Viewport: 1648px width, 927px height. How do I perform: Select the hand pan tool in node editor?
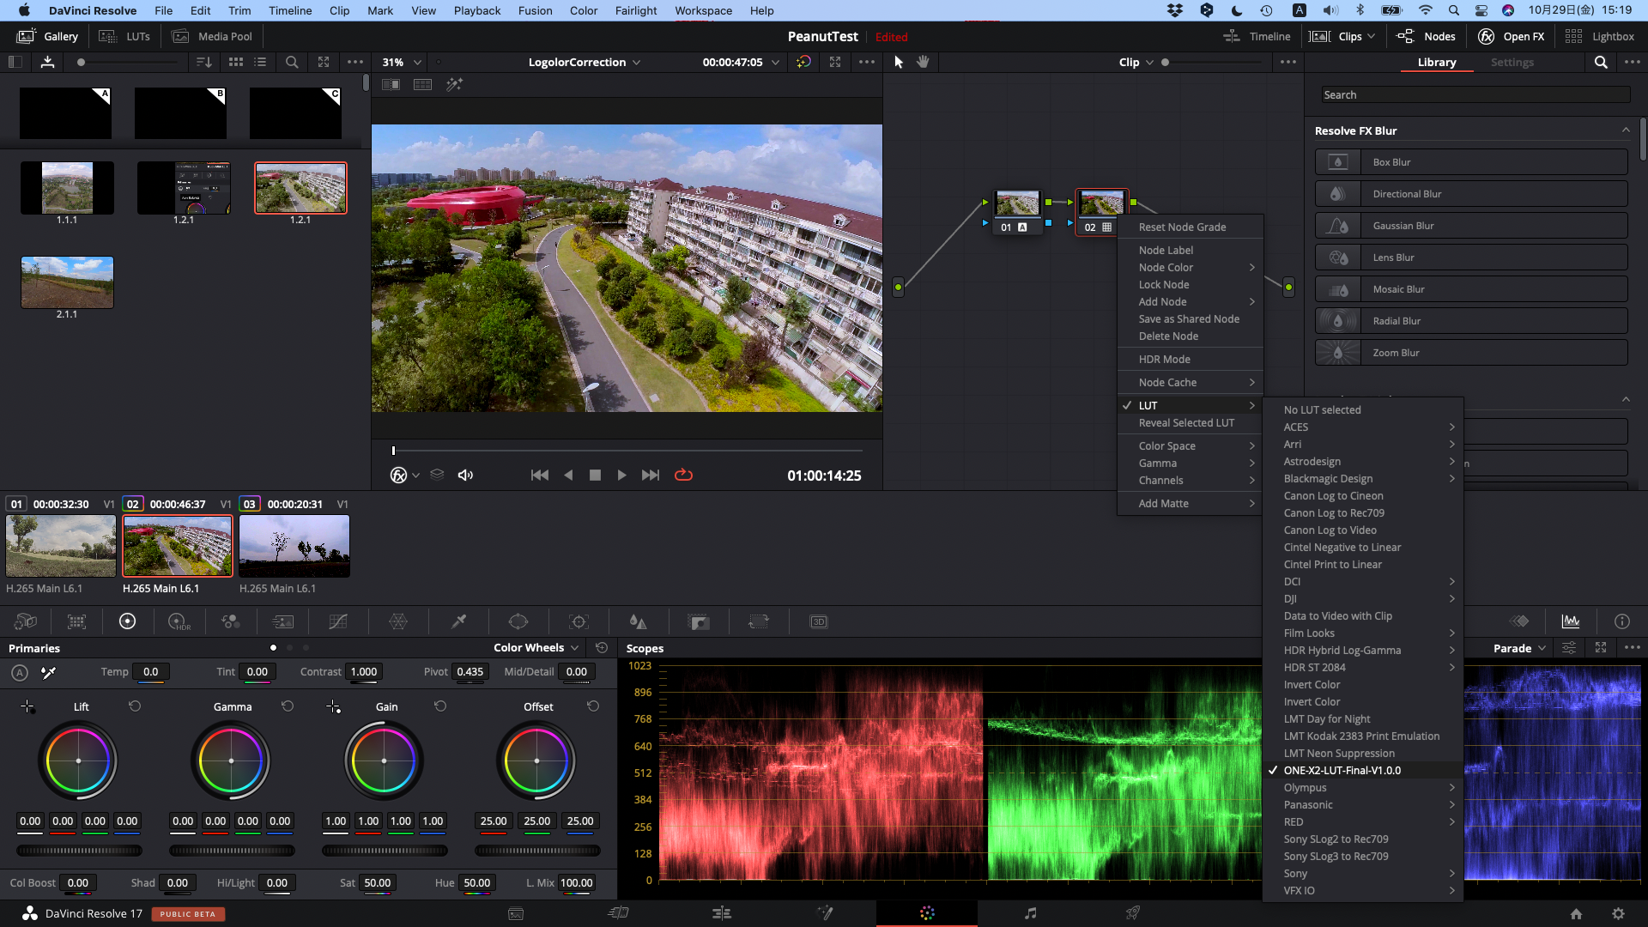click(923, 62)
